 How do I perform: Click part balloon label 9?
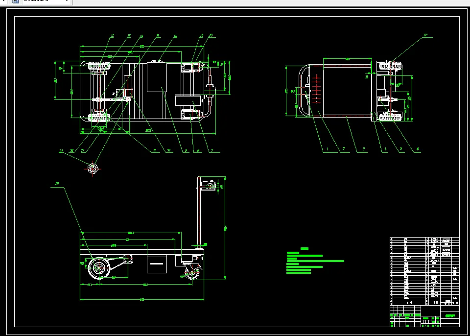(x=186, y=150)
